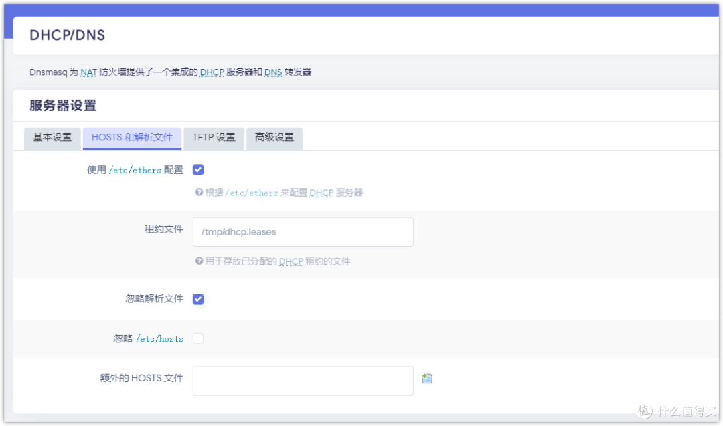Open the 高级设置 tab
This screenshot has width=723, height=426.
point(274,138)
